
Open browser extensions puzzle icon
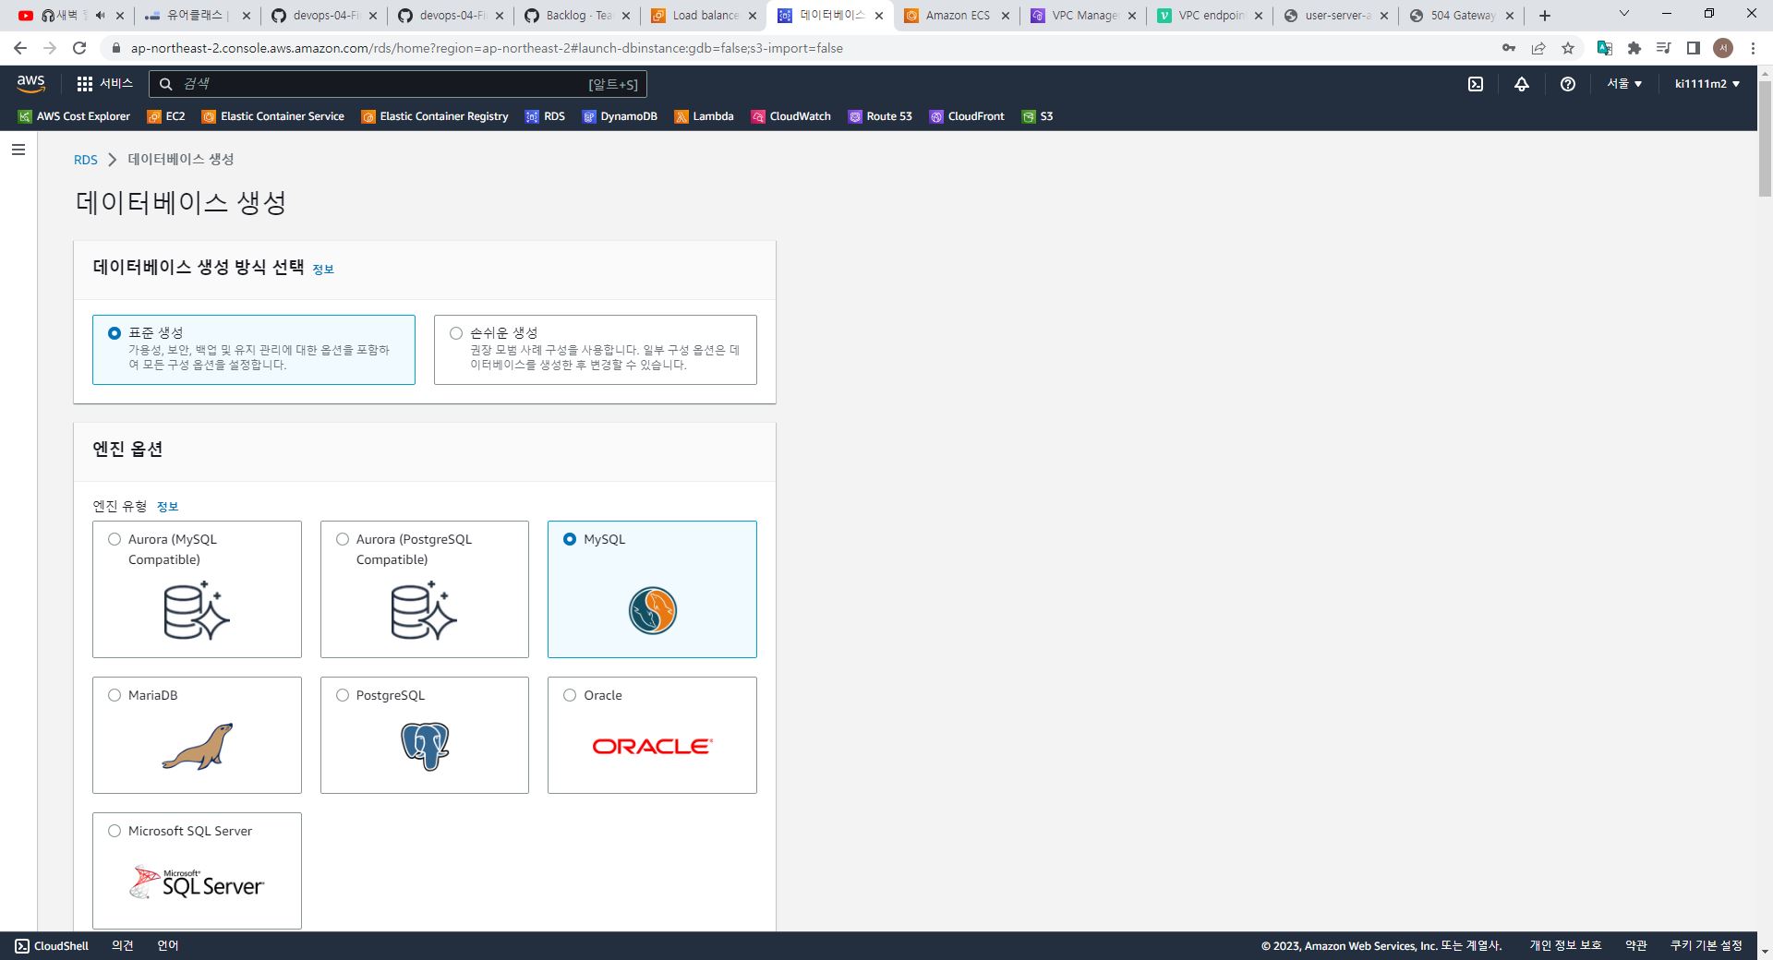pos(1634,48)
